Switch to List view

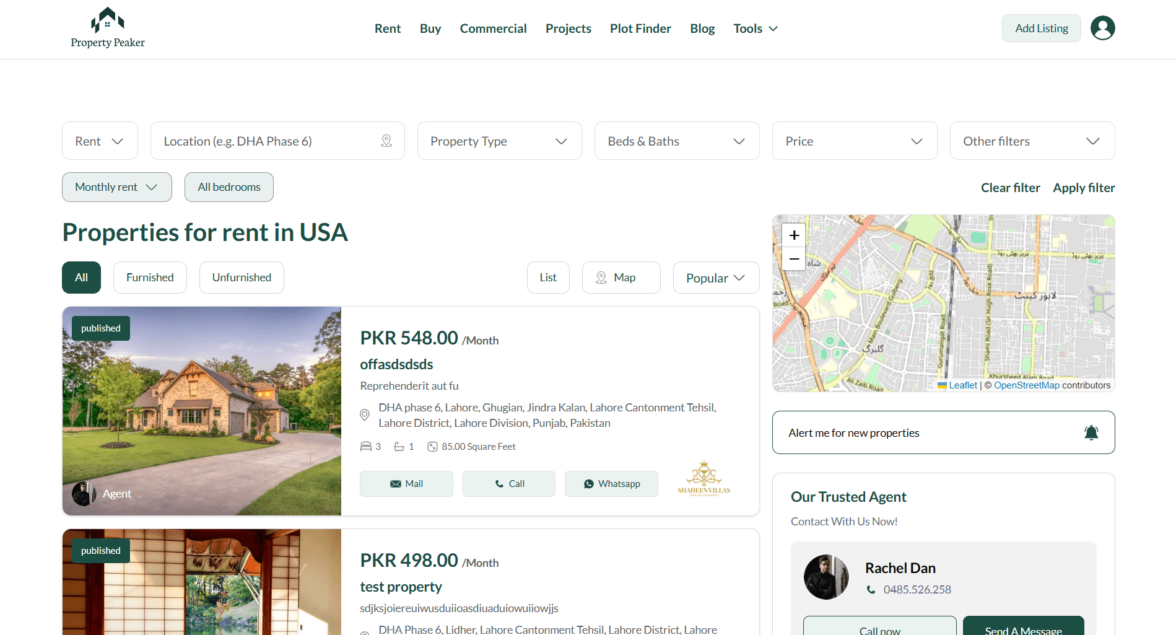tap(548, 278)
